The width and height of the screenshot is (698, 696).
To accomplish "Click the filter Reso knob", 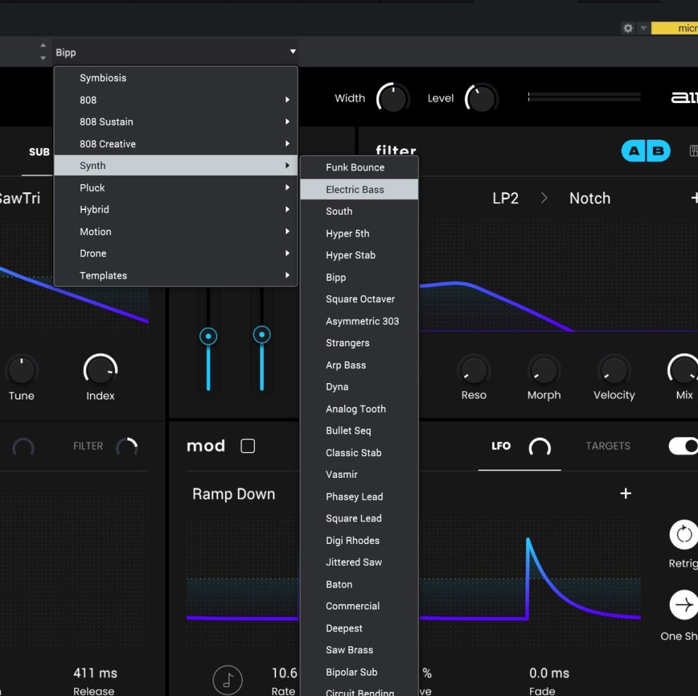I will [x=473, y=370].
